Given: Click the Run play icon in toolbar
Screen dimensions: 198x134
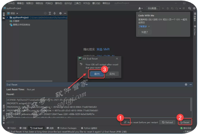Looking at the screenshot, I should pos(163,8).
